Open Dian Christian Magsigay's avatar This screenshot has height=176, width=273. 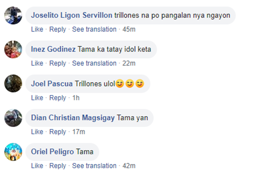[13, 118]
